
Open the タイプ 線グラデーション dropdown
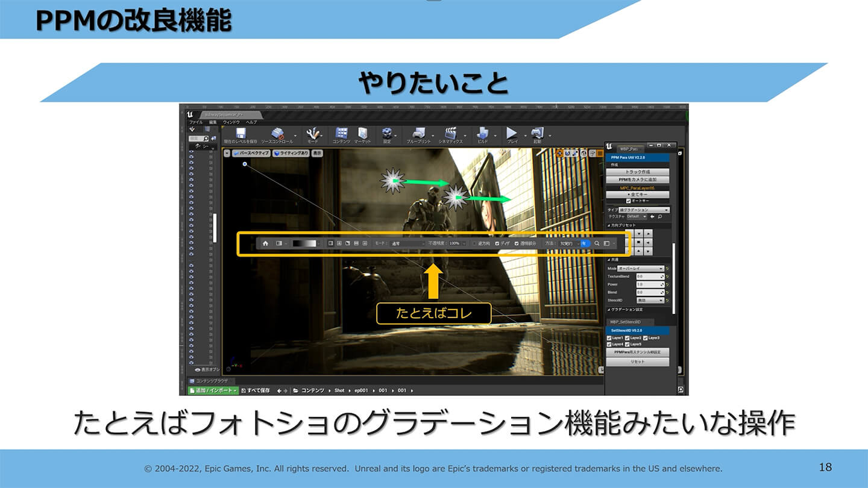pyautogui.click(x=644, y=210)
